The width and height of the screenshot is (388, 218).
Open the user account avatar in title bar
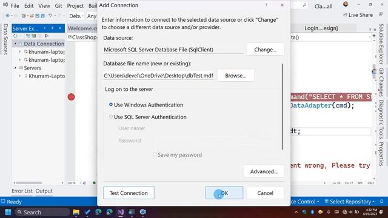(x=346, y=4)
